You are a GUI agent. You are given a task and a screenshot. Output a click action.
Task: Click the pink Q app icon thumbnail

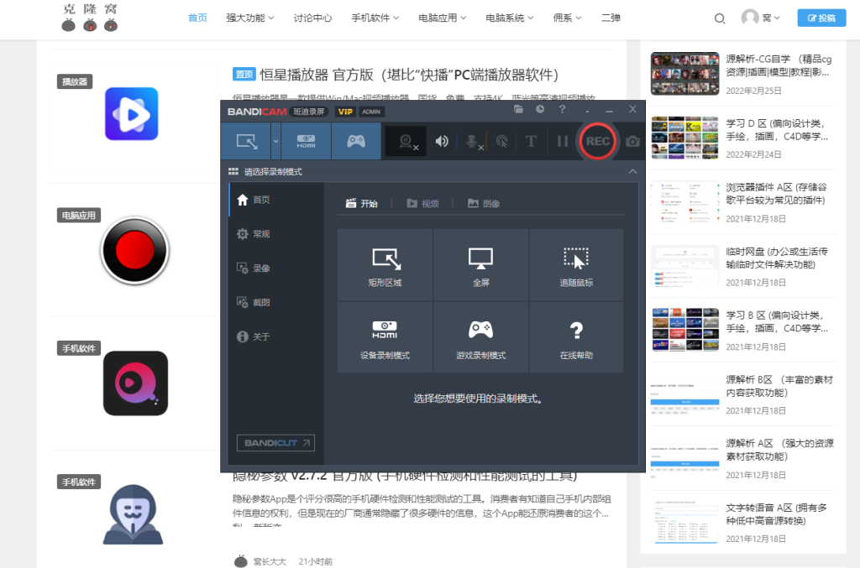135,383
